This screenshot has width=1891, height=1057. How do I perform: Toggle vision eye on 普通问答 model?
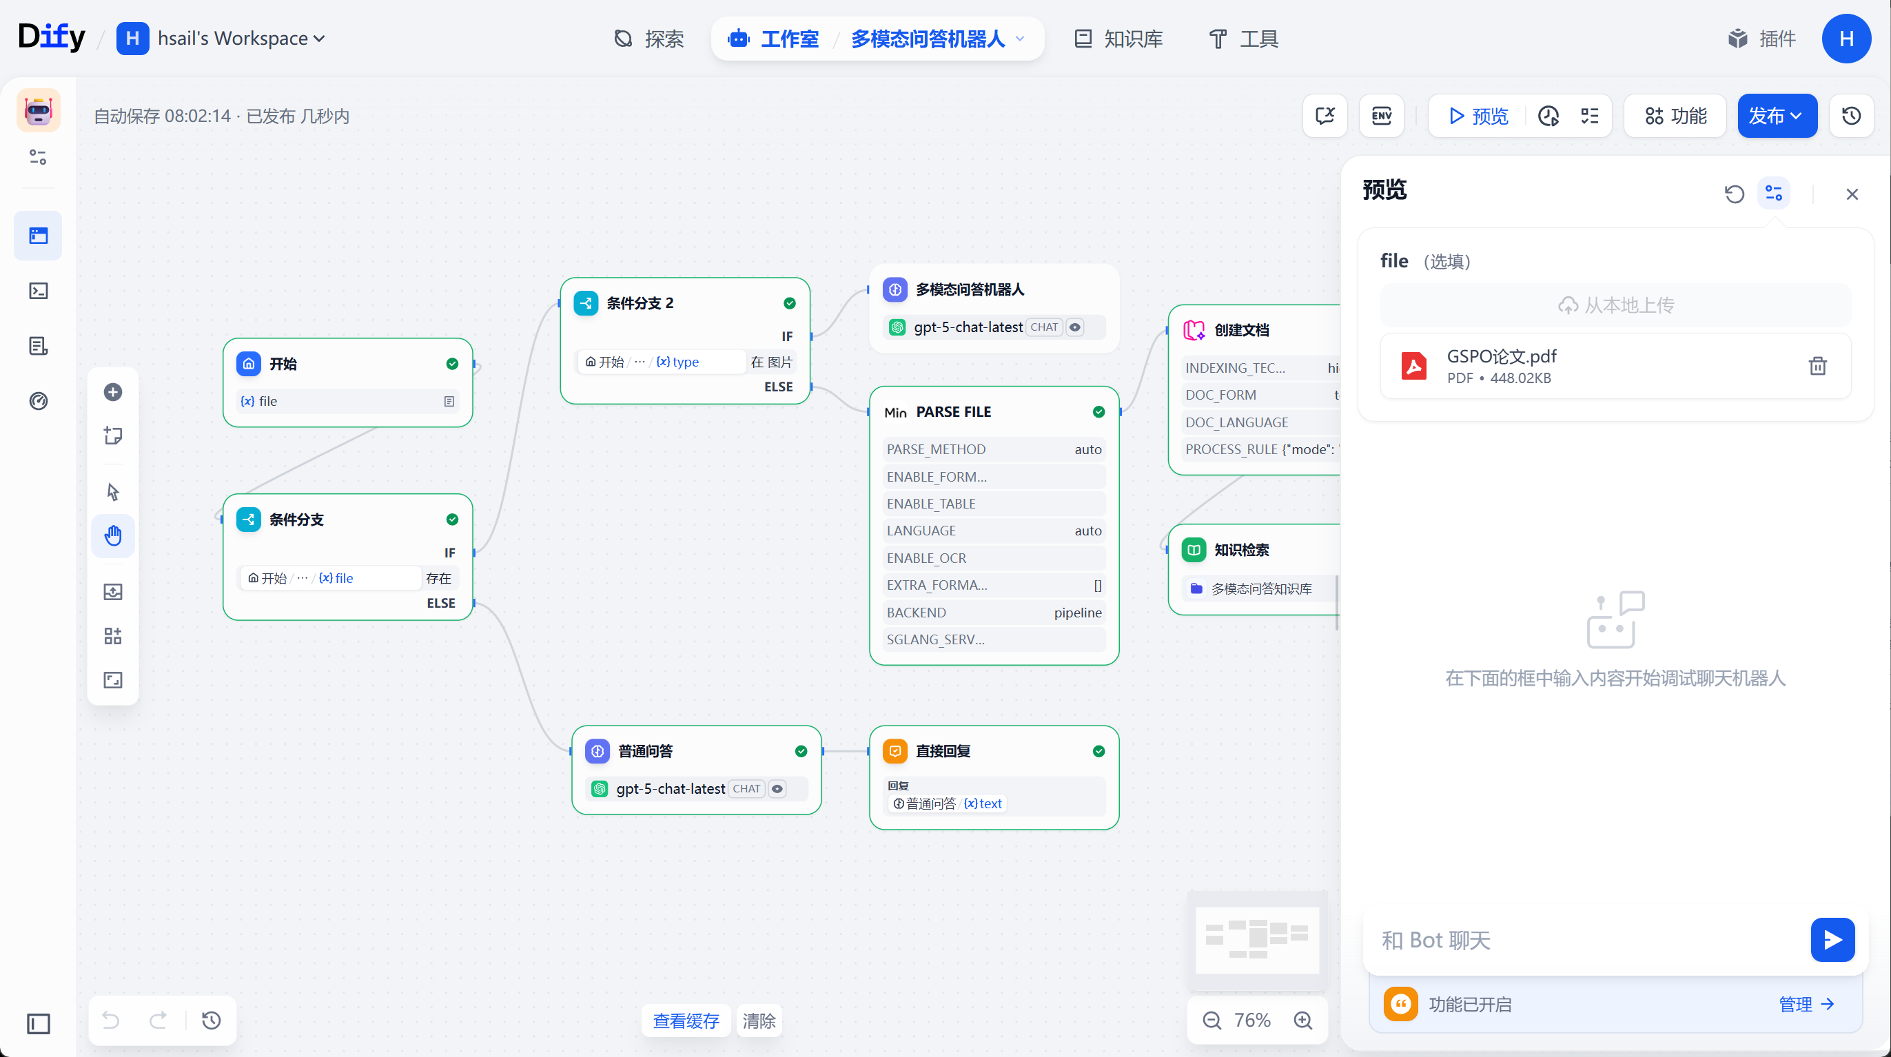777,788
